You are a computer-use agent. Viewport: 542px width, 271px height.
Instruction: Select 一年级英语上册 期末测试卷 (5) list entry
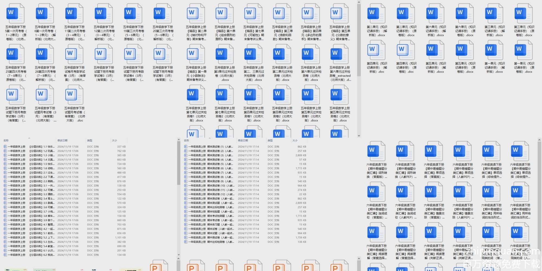click(x=209, y=164)
